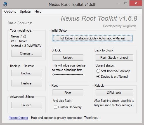The image size is (144, 125).
Task: Click the 'Nexus 7 v2' model text
Action: coord(18,36)
